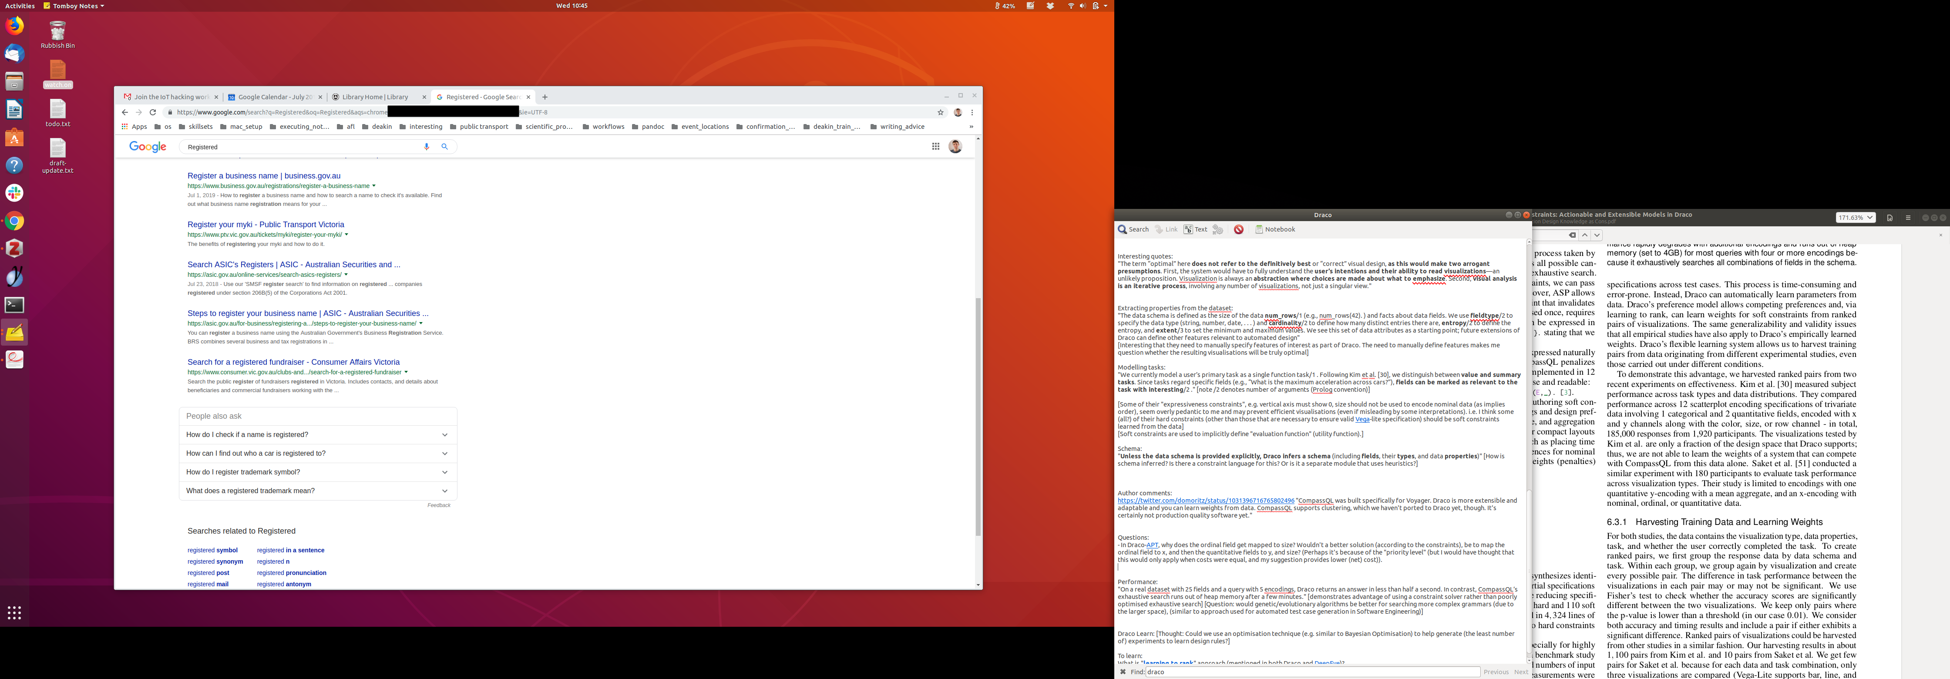Bookmark this page with the star icon
Screen dimensions: 1950x679
[941, 112]
